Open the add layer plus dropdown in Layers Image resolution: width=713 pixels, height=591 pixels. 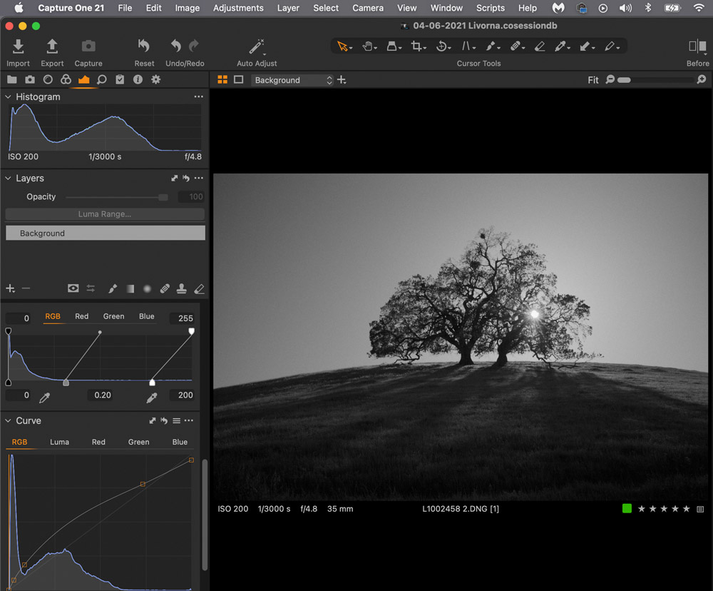coord(11,288)
